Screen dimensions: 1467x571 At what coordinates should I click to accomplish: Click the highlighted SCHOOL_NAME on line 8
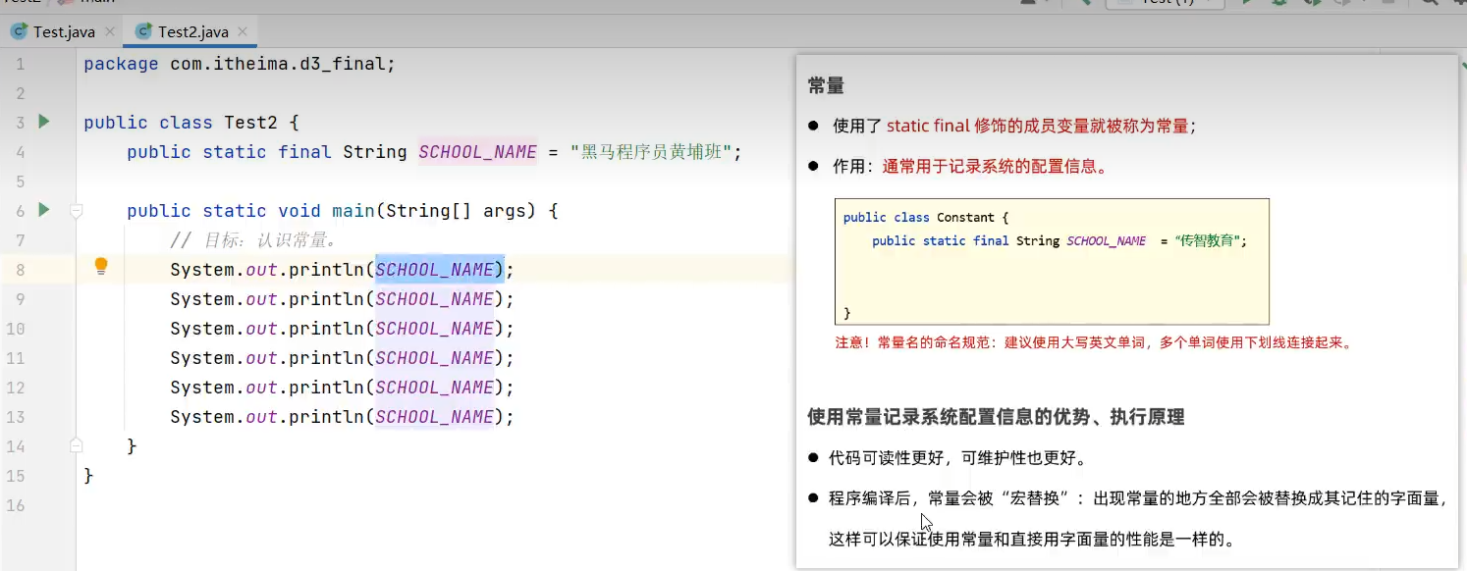pos(435,270)
